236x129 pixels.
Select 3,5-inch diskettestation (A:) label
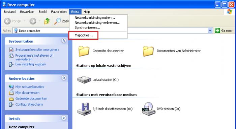click(113, 109)
